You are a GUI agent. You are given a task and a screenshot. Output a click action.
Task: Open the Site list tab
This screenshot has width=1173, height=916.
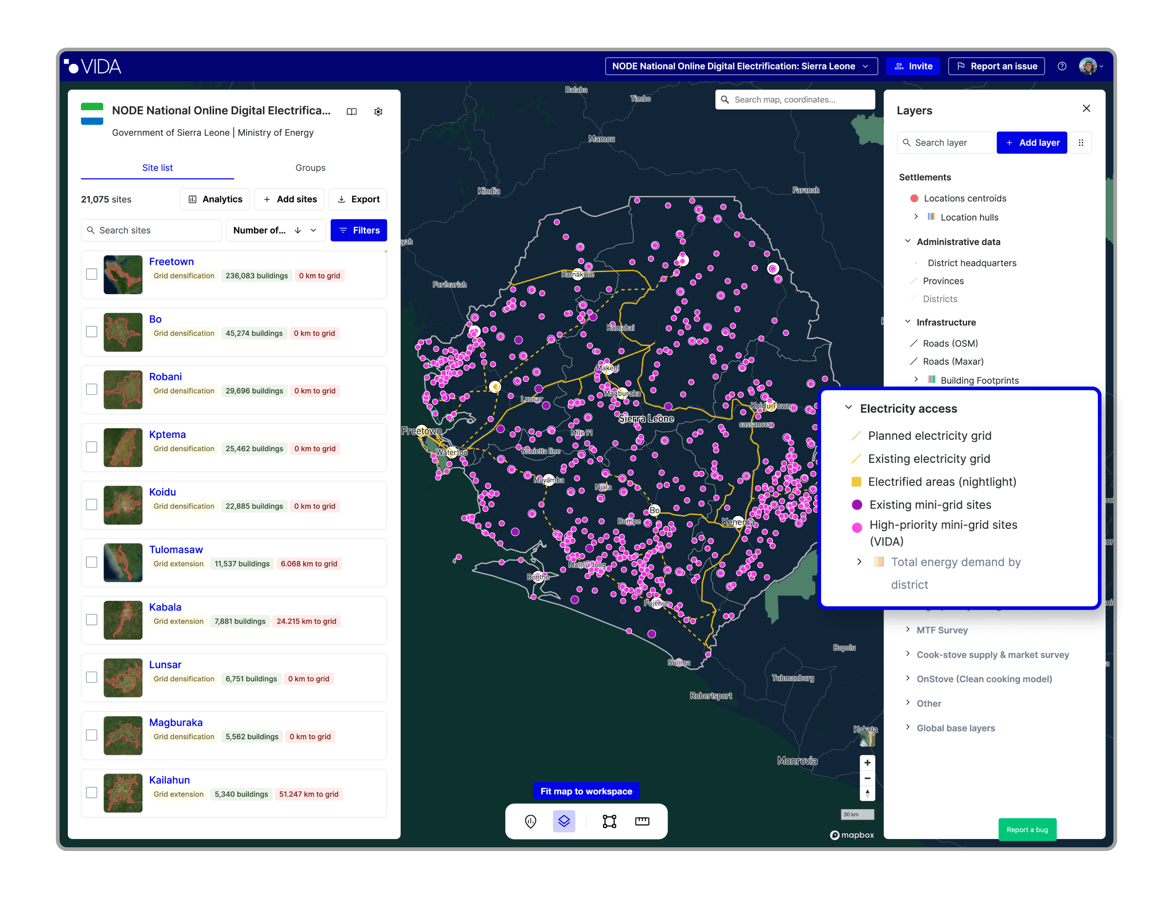pos(157,168)
